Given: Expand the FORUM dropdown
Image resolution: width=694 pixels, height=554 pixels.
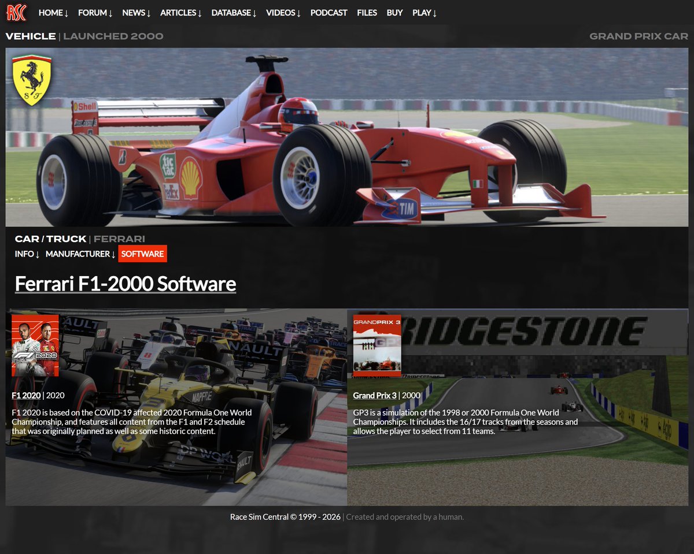Looking at the screenshot, I should point(95,12).
